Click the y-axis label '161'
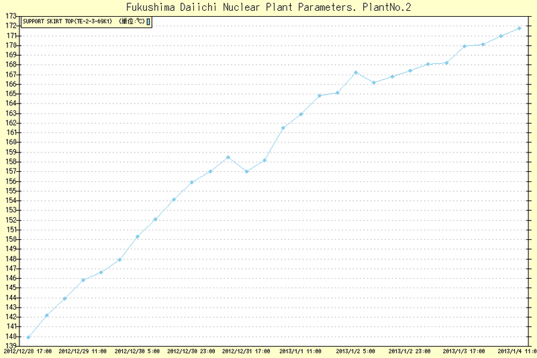Screen dimensions: 537x358 11,132
